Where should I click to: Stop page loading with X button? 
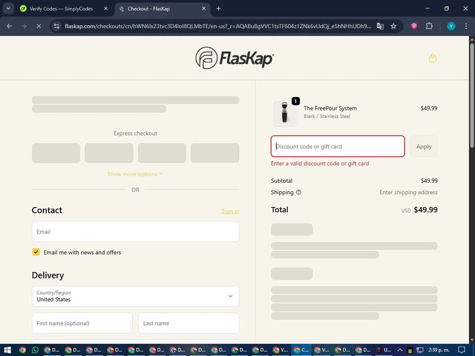39,26
